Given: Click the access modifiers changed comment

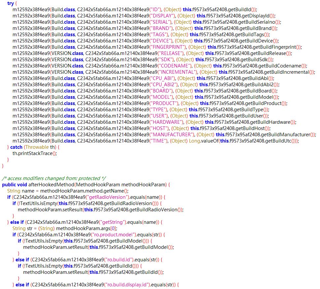Looking at the screenshot, I should [x=54, y=178].
